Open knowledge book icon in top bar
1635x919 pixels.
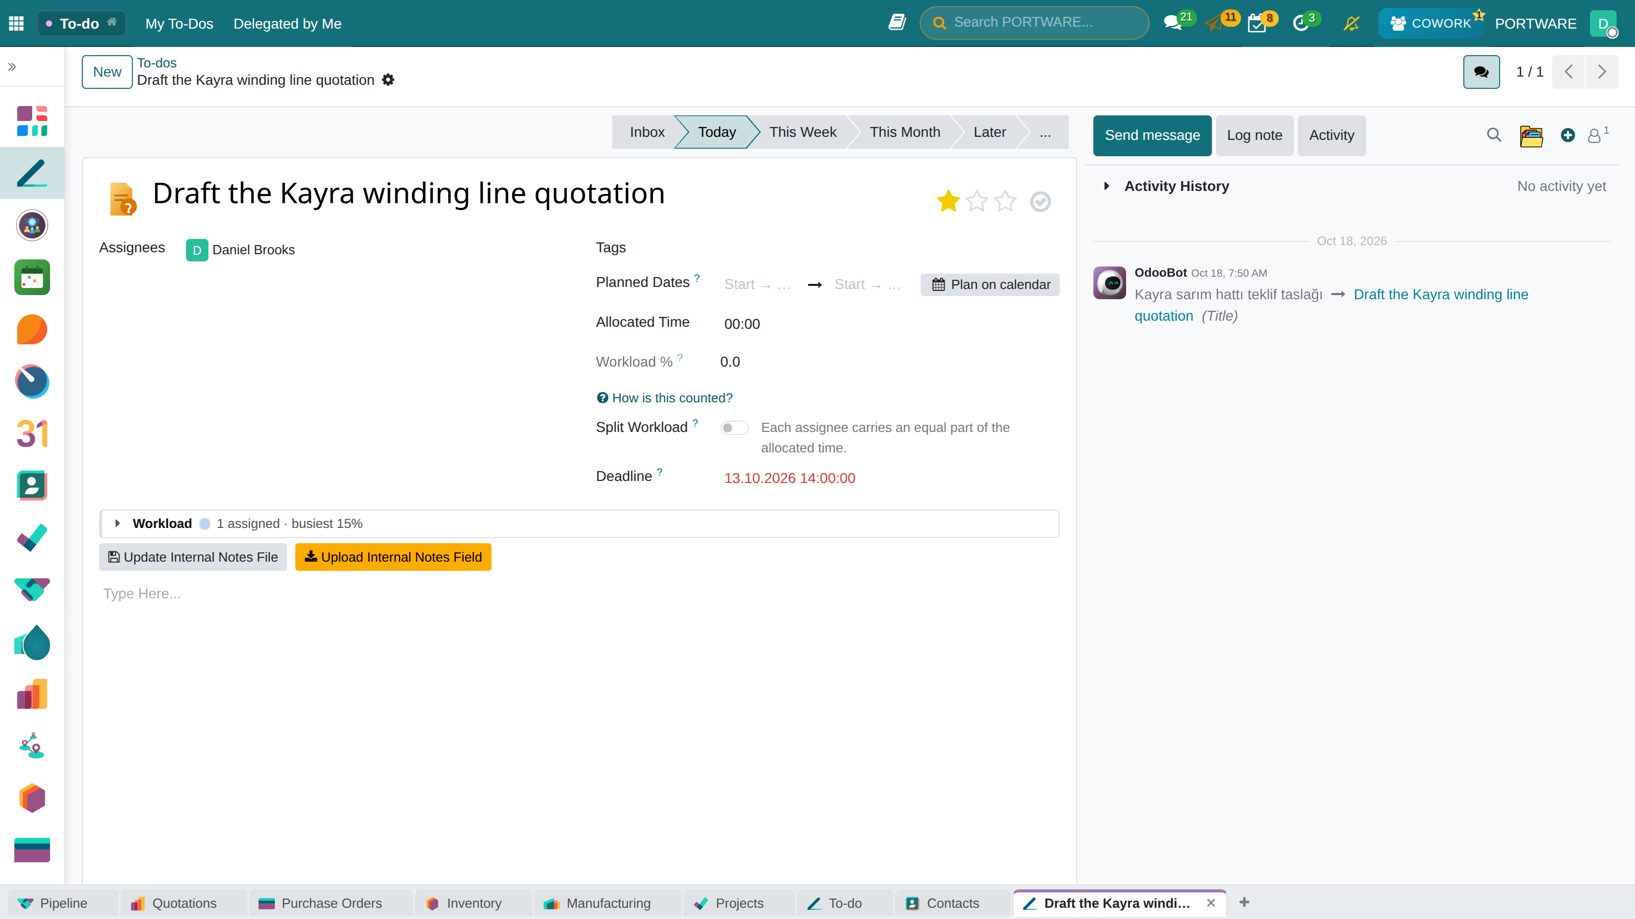pos(896,23)
